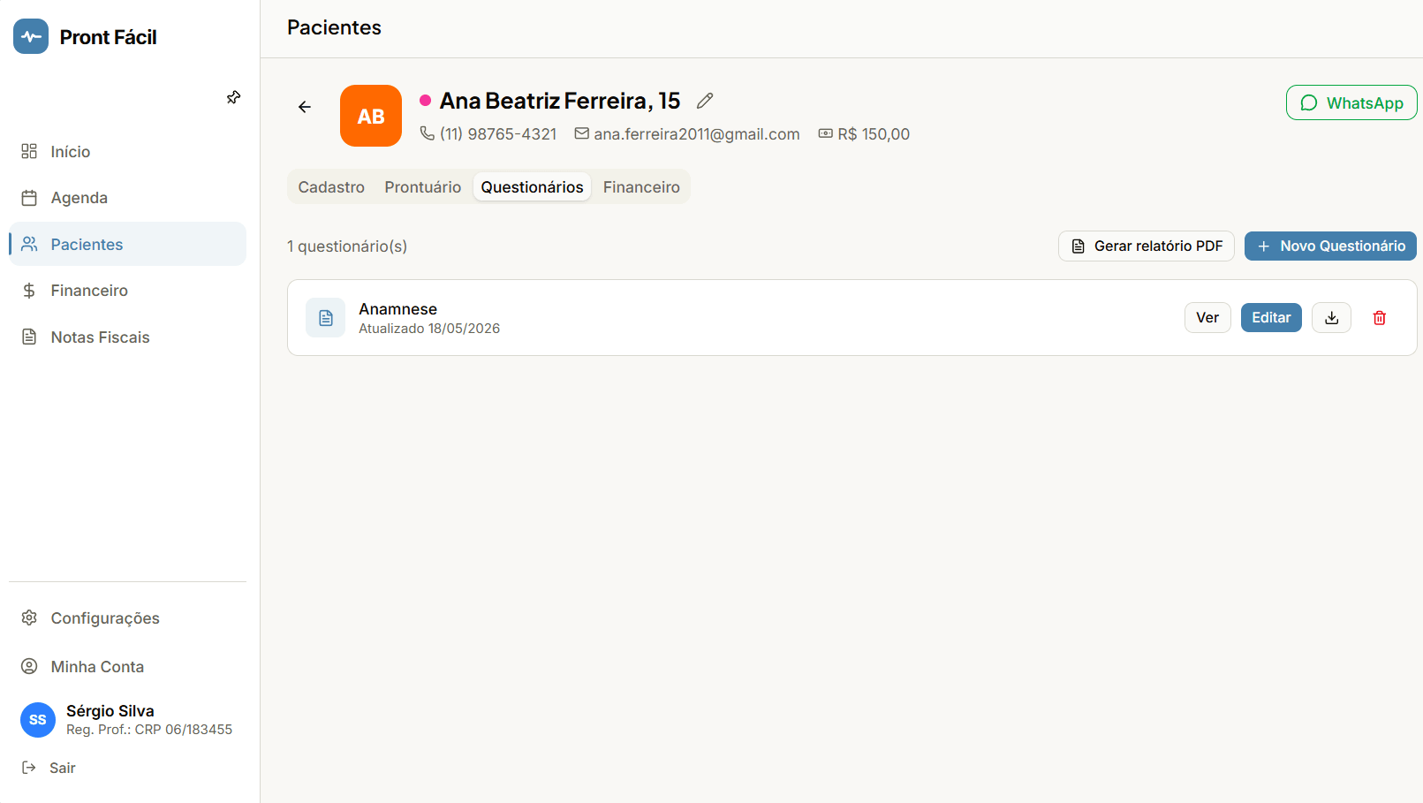Viewport: 1423px width, 803px height.
Task: Click the SS user avatar
Action: point(38,720)
